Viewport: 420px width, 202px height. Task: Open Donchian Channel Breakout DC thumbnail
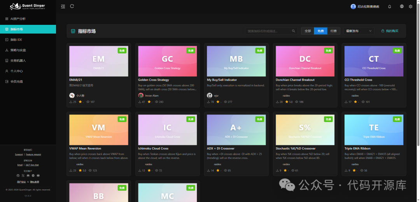pyautogui.click(x=305, y=61)
